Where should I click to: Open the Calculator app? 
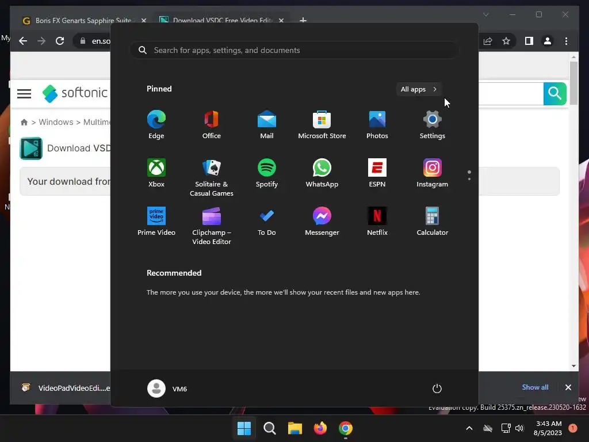point(433,222)
